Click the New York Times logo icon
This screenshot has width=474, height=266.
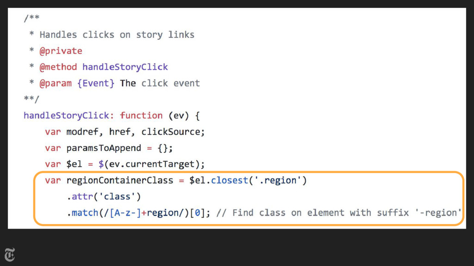[x=10, y=255]
